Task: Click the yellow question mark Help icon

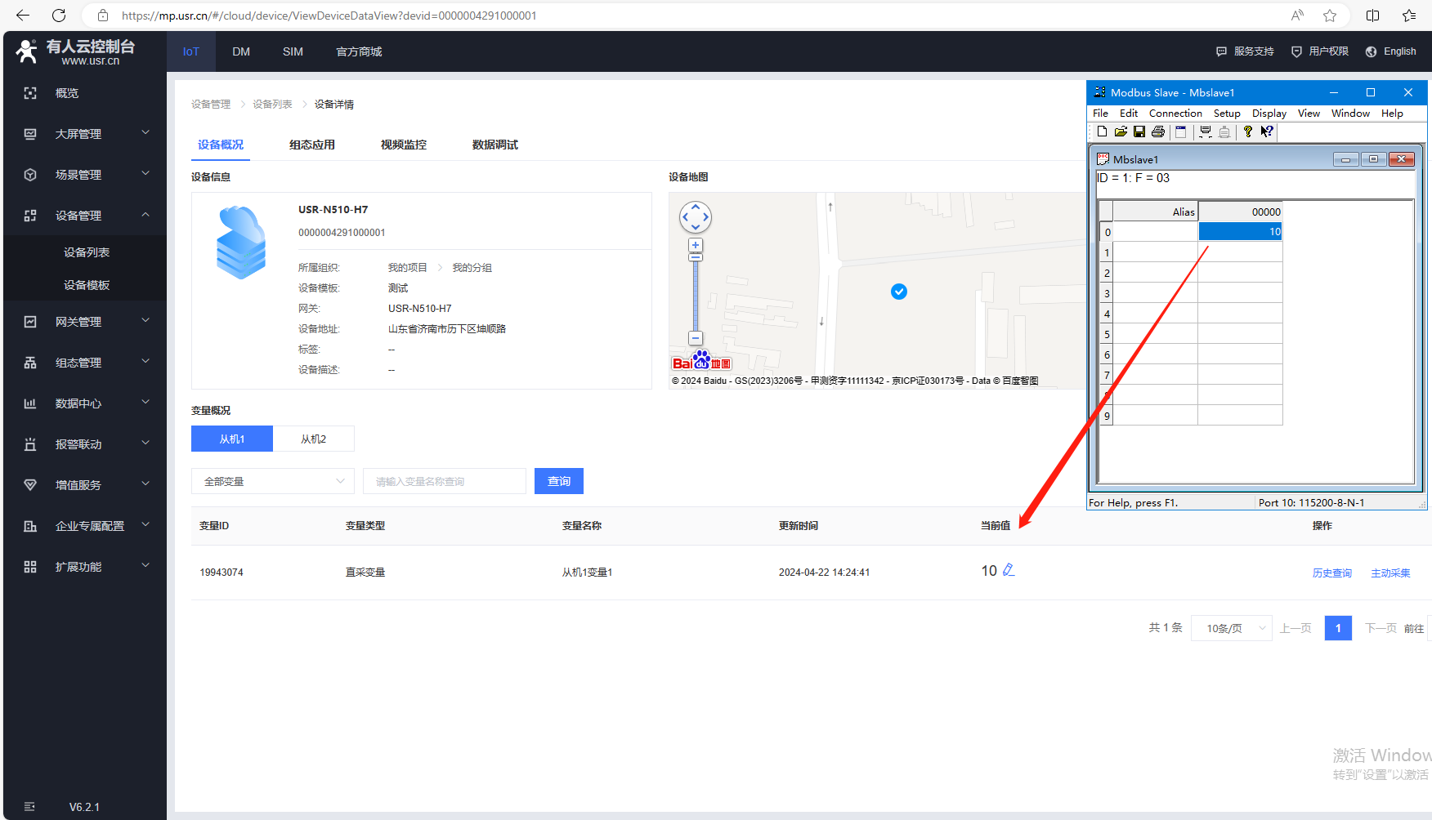Action: click(1247, 131)
